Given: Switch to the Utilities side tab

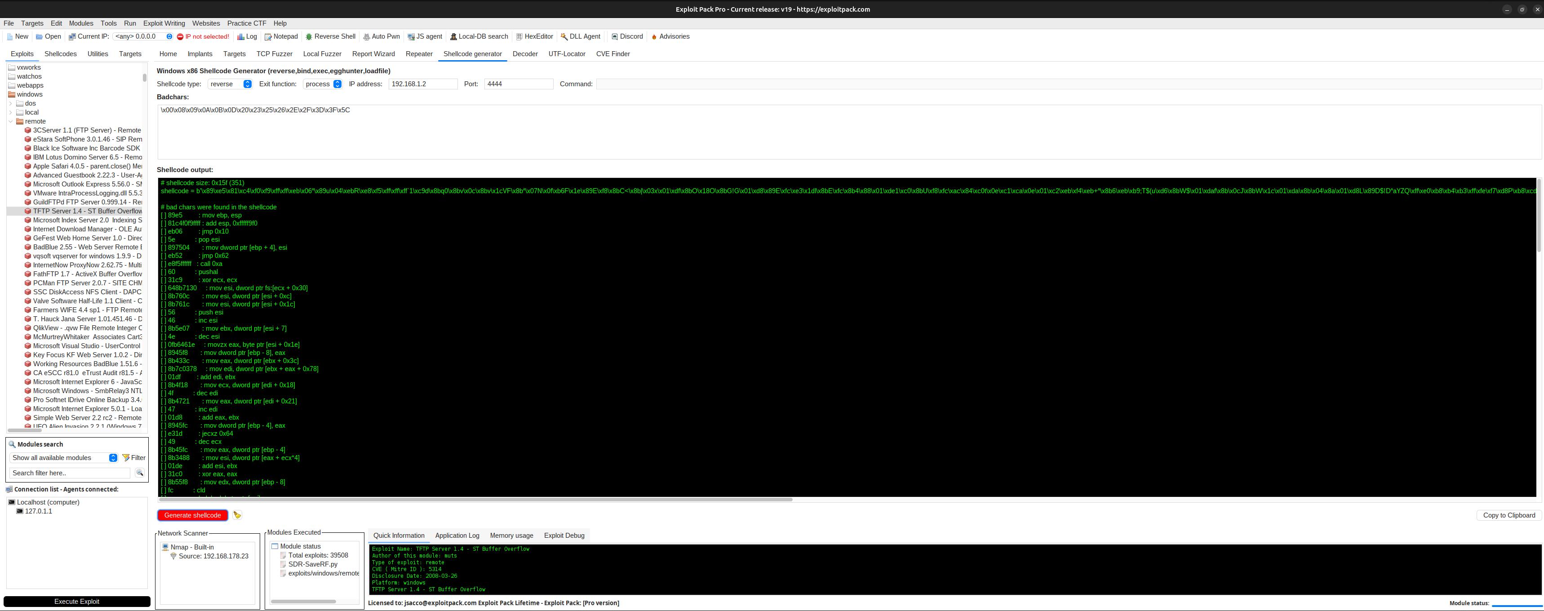Looking at the screenshot, I should 98,54.
